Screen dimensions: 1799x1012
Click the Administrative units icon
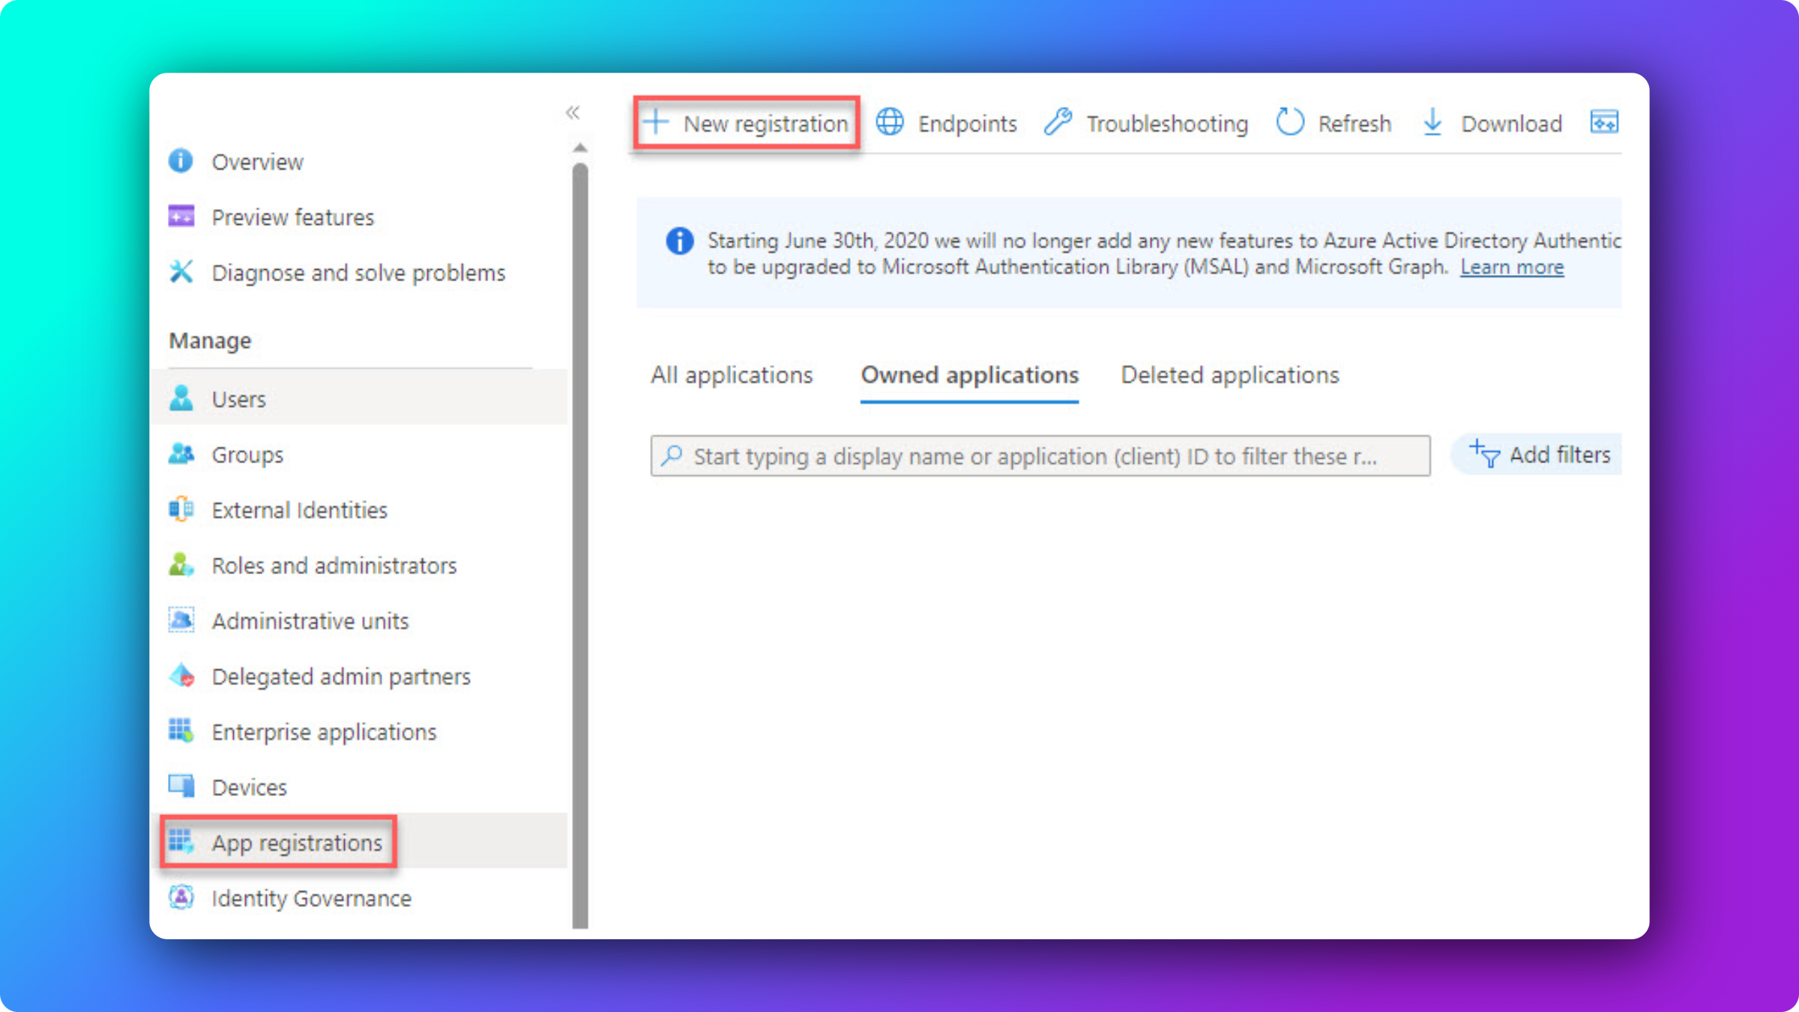point(181,620)
